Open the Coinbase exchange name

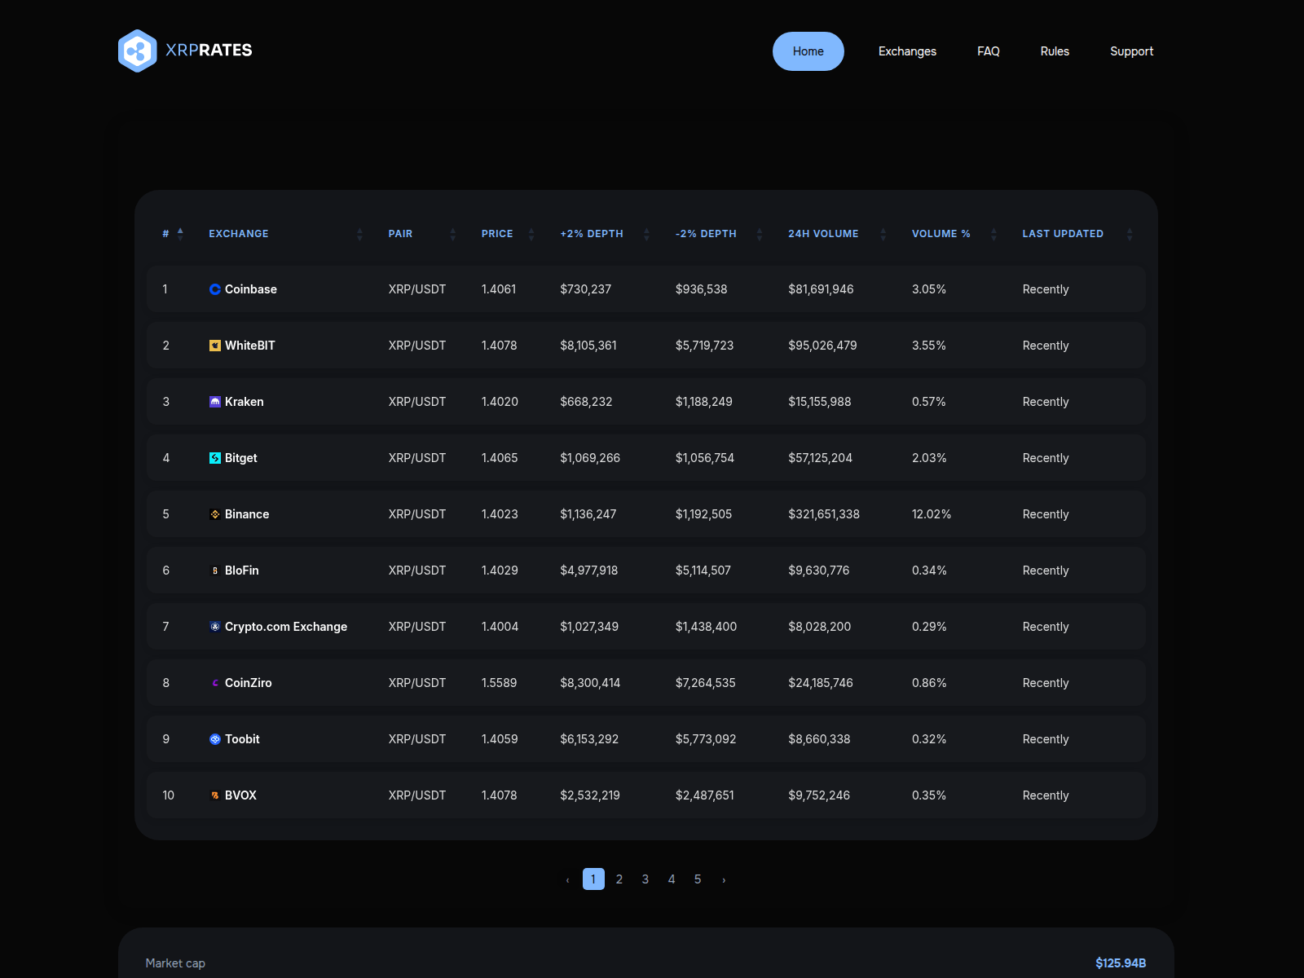coord(251,289)
